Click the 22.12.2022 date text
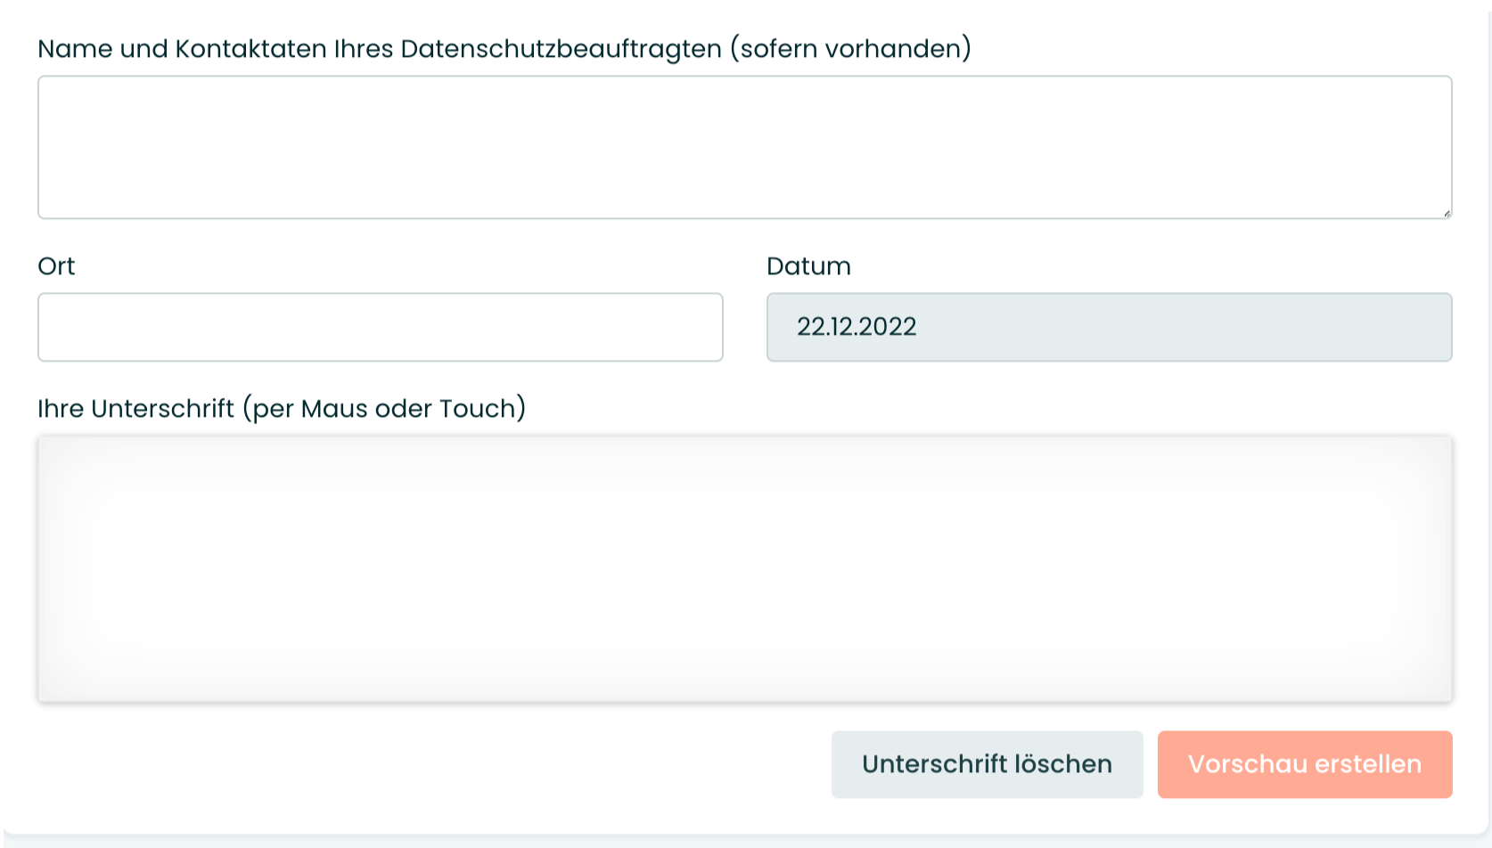This screenshot has width=1492, height=848. coord(857,327)
